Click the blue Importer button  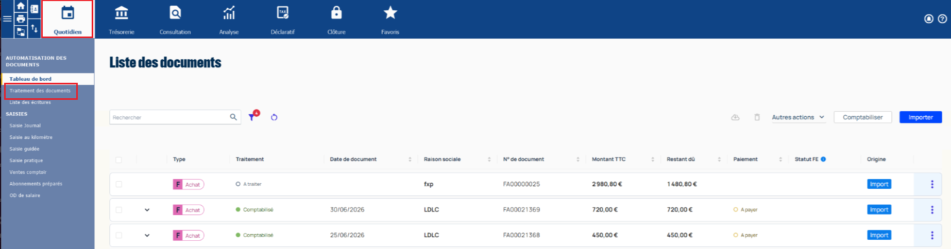921,117
